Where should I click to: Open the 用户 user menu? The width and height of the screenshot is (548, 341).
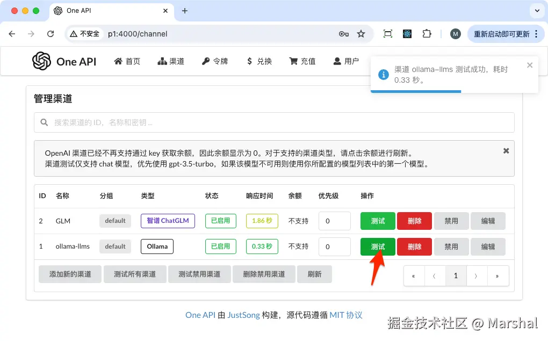click(x=346, y=62)
